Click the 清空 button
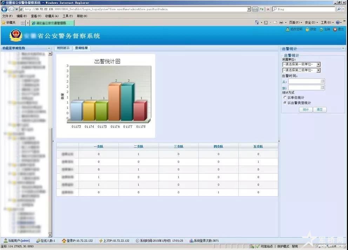Viewport: 348px width, 250px height. pos(320,110)
